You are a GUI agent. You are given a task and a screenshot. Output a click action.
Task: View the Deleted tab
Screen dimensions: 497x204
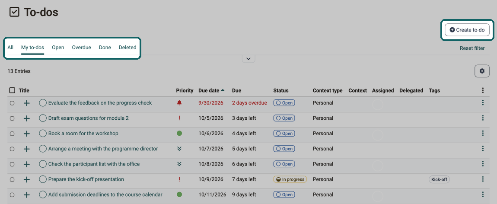[127, 48]
